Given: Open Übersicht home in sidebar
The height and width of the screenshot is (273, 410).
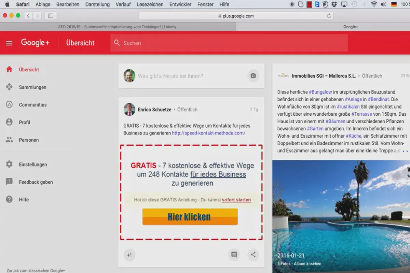Looking at the screenshot, I should 29,70.
